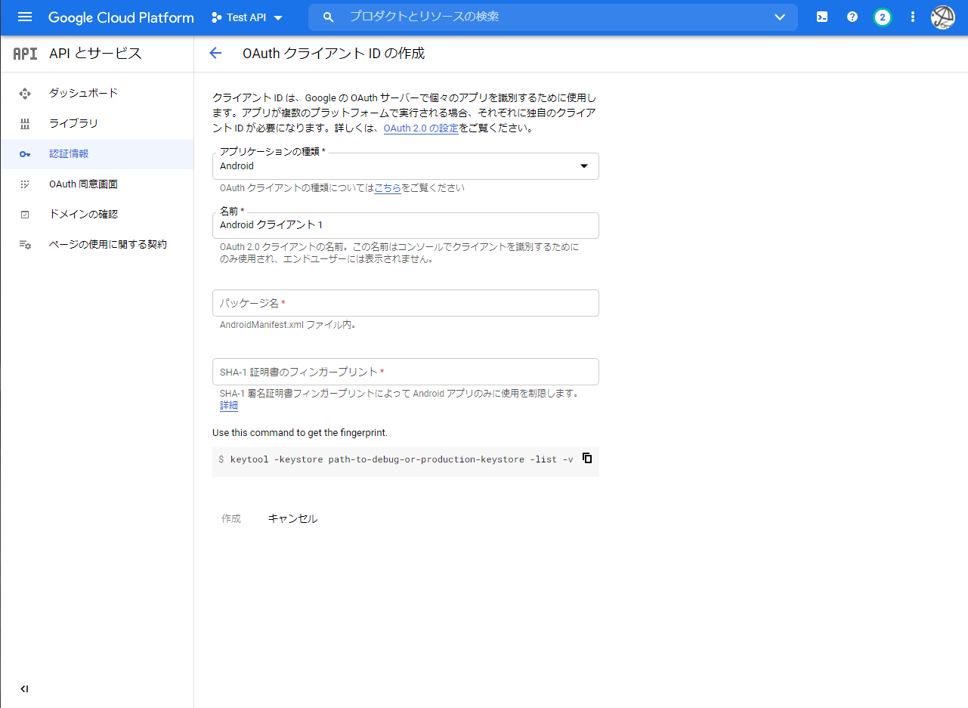Collapse the sidebar with the bottom arrow

click(x=25, y=688)
